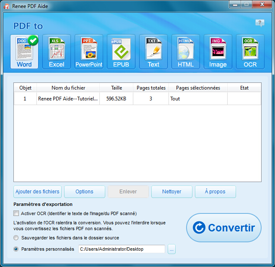Screen dimensions: 275x267
Task: Choose Image as output format
Action: point(218,51)
